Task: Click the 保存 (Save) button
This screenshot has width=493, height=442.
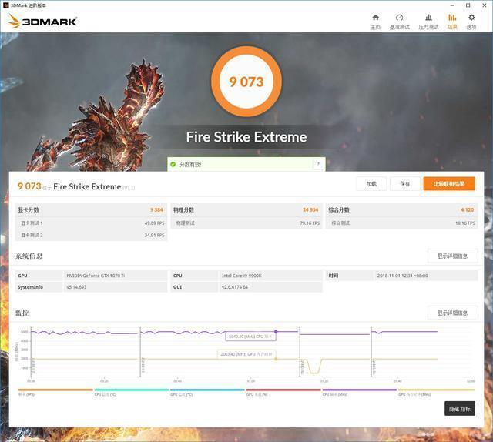Action: coord(404,183)
